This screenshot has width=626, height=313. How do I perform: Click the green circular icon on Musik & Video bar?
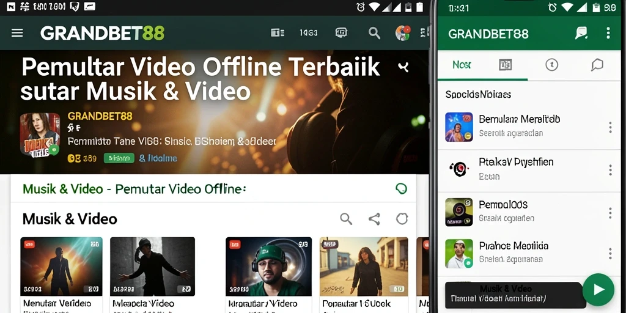401,188
